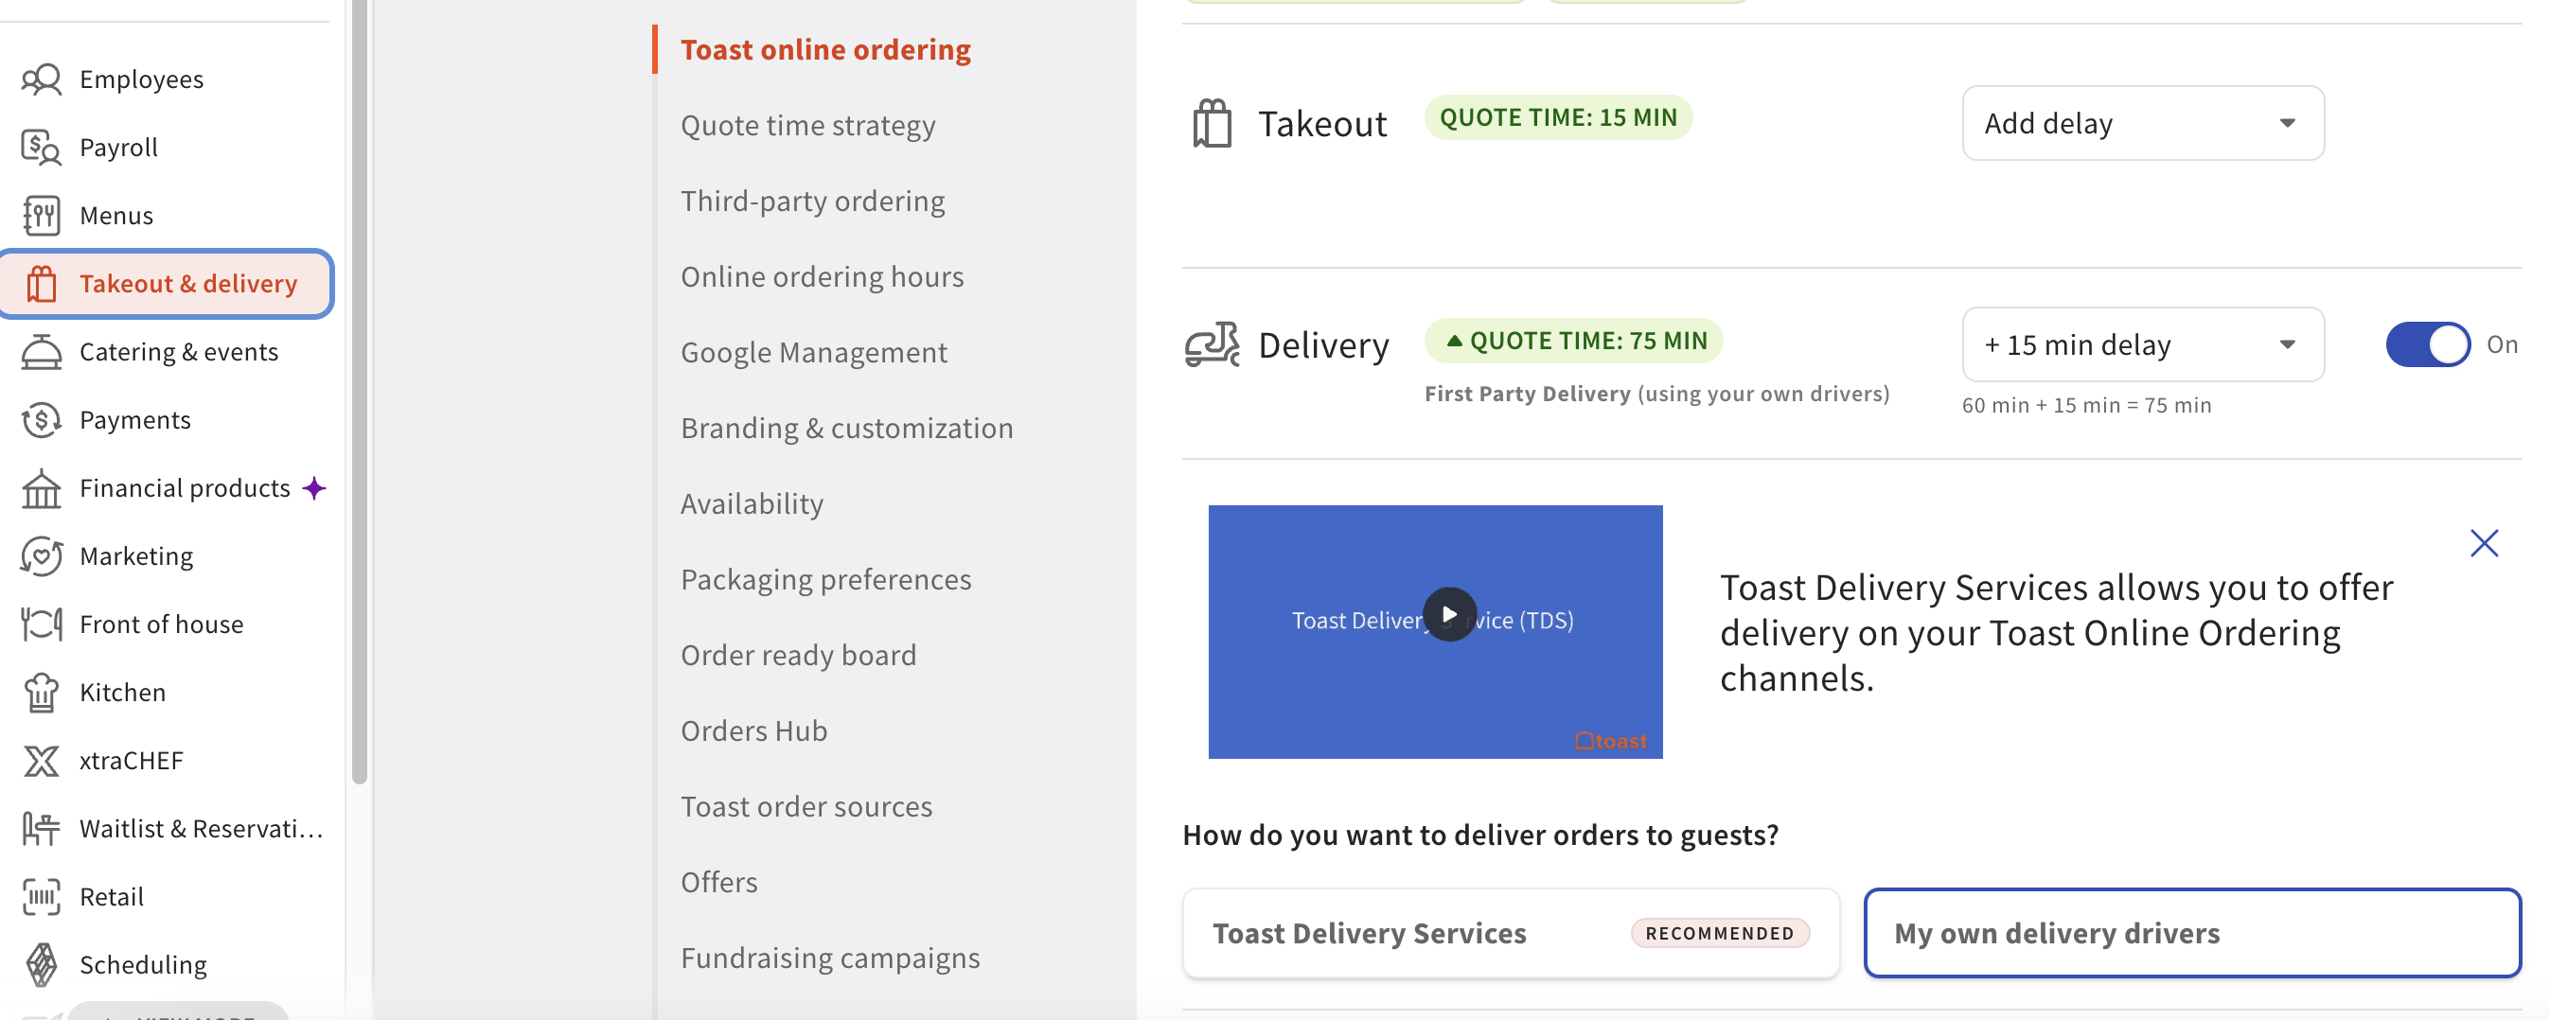Go to Quote time strategy
This screenshot has width=2550, height=1020.
click(807, 126)
